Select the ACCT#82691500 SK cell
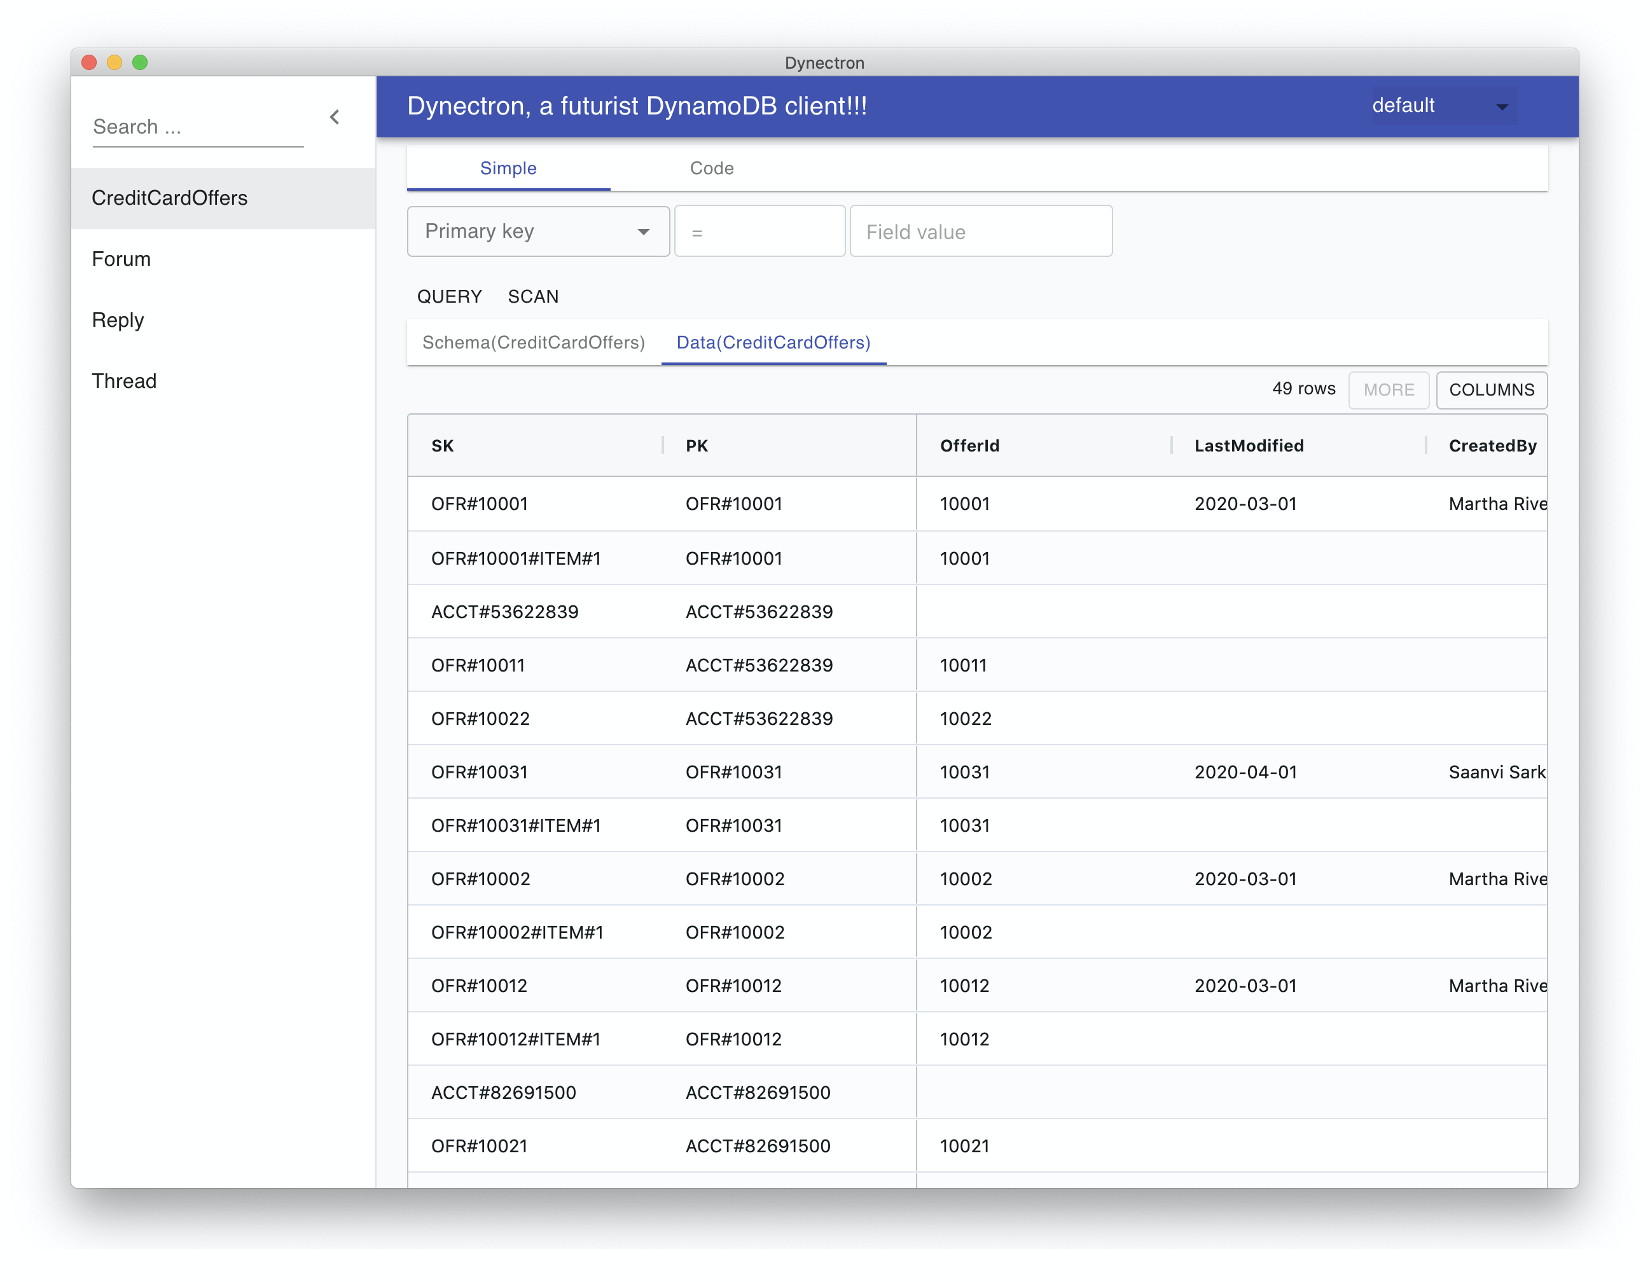Screen dimensions: 1650x1282 tap(503, 1092)
